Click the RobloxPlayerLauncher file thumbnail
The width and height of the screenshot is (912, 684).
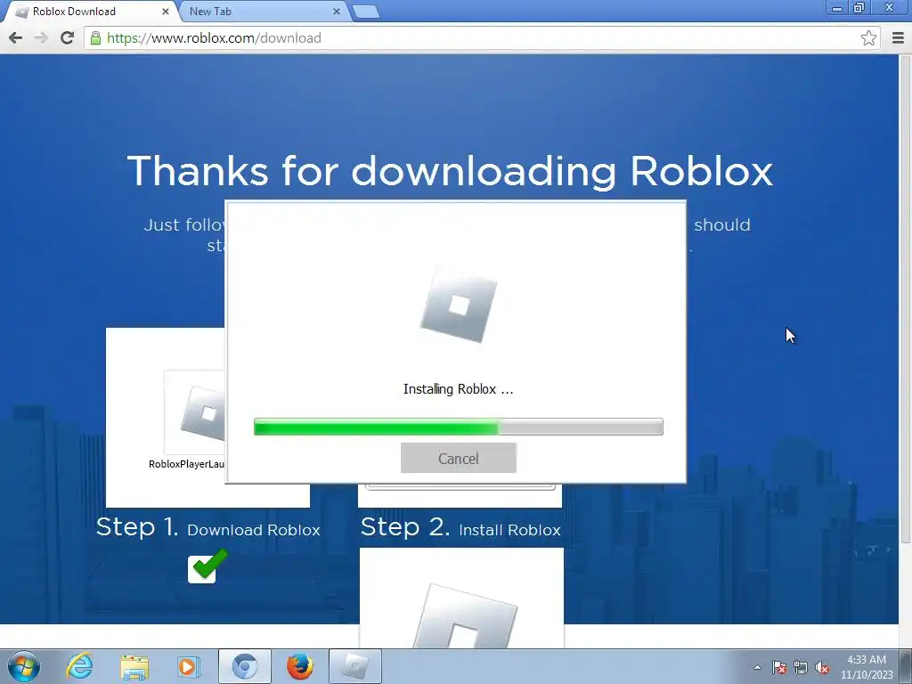(x=195, y=411)
